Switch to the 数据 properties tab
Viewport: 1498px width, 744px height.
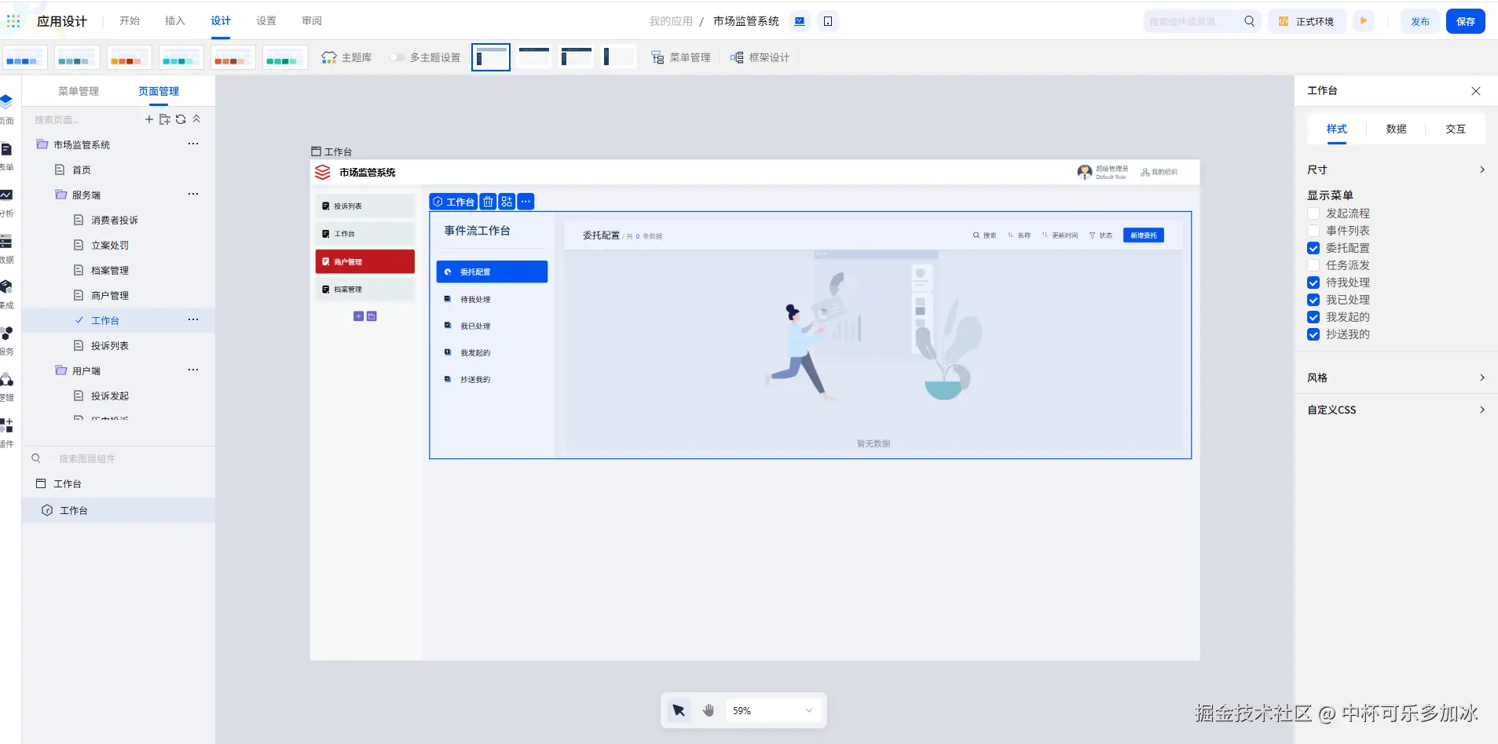tap(1396, 129)
